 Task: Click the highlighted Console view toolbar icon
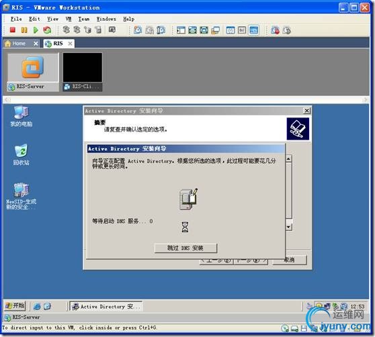click(253, 30)
